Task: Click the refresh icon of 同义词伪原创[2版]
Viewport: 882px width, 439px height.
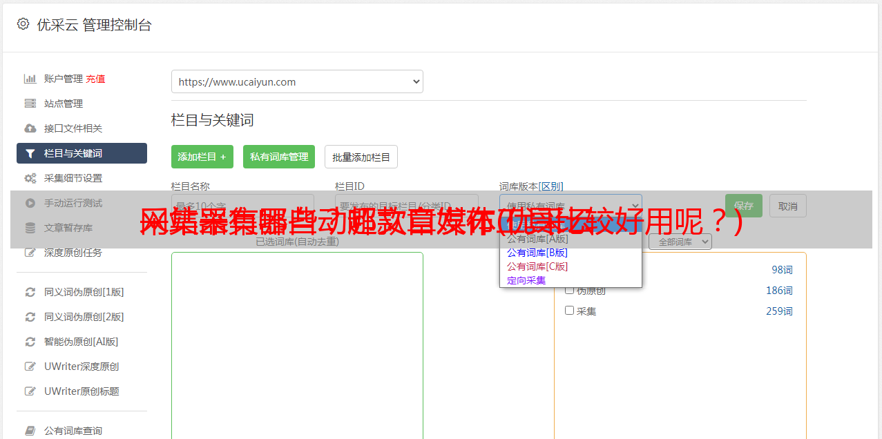Action: pos(30,317)
